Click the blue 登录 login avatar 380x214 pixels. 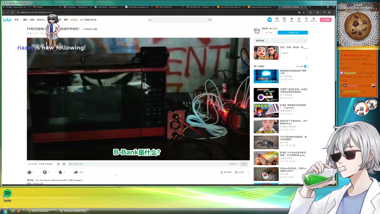(269, 20)
